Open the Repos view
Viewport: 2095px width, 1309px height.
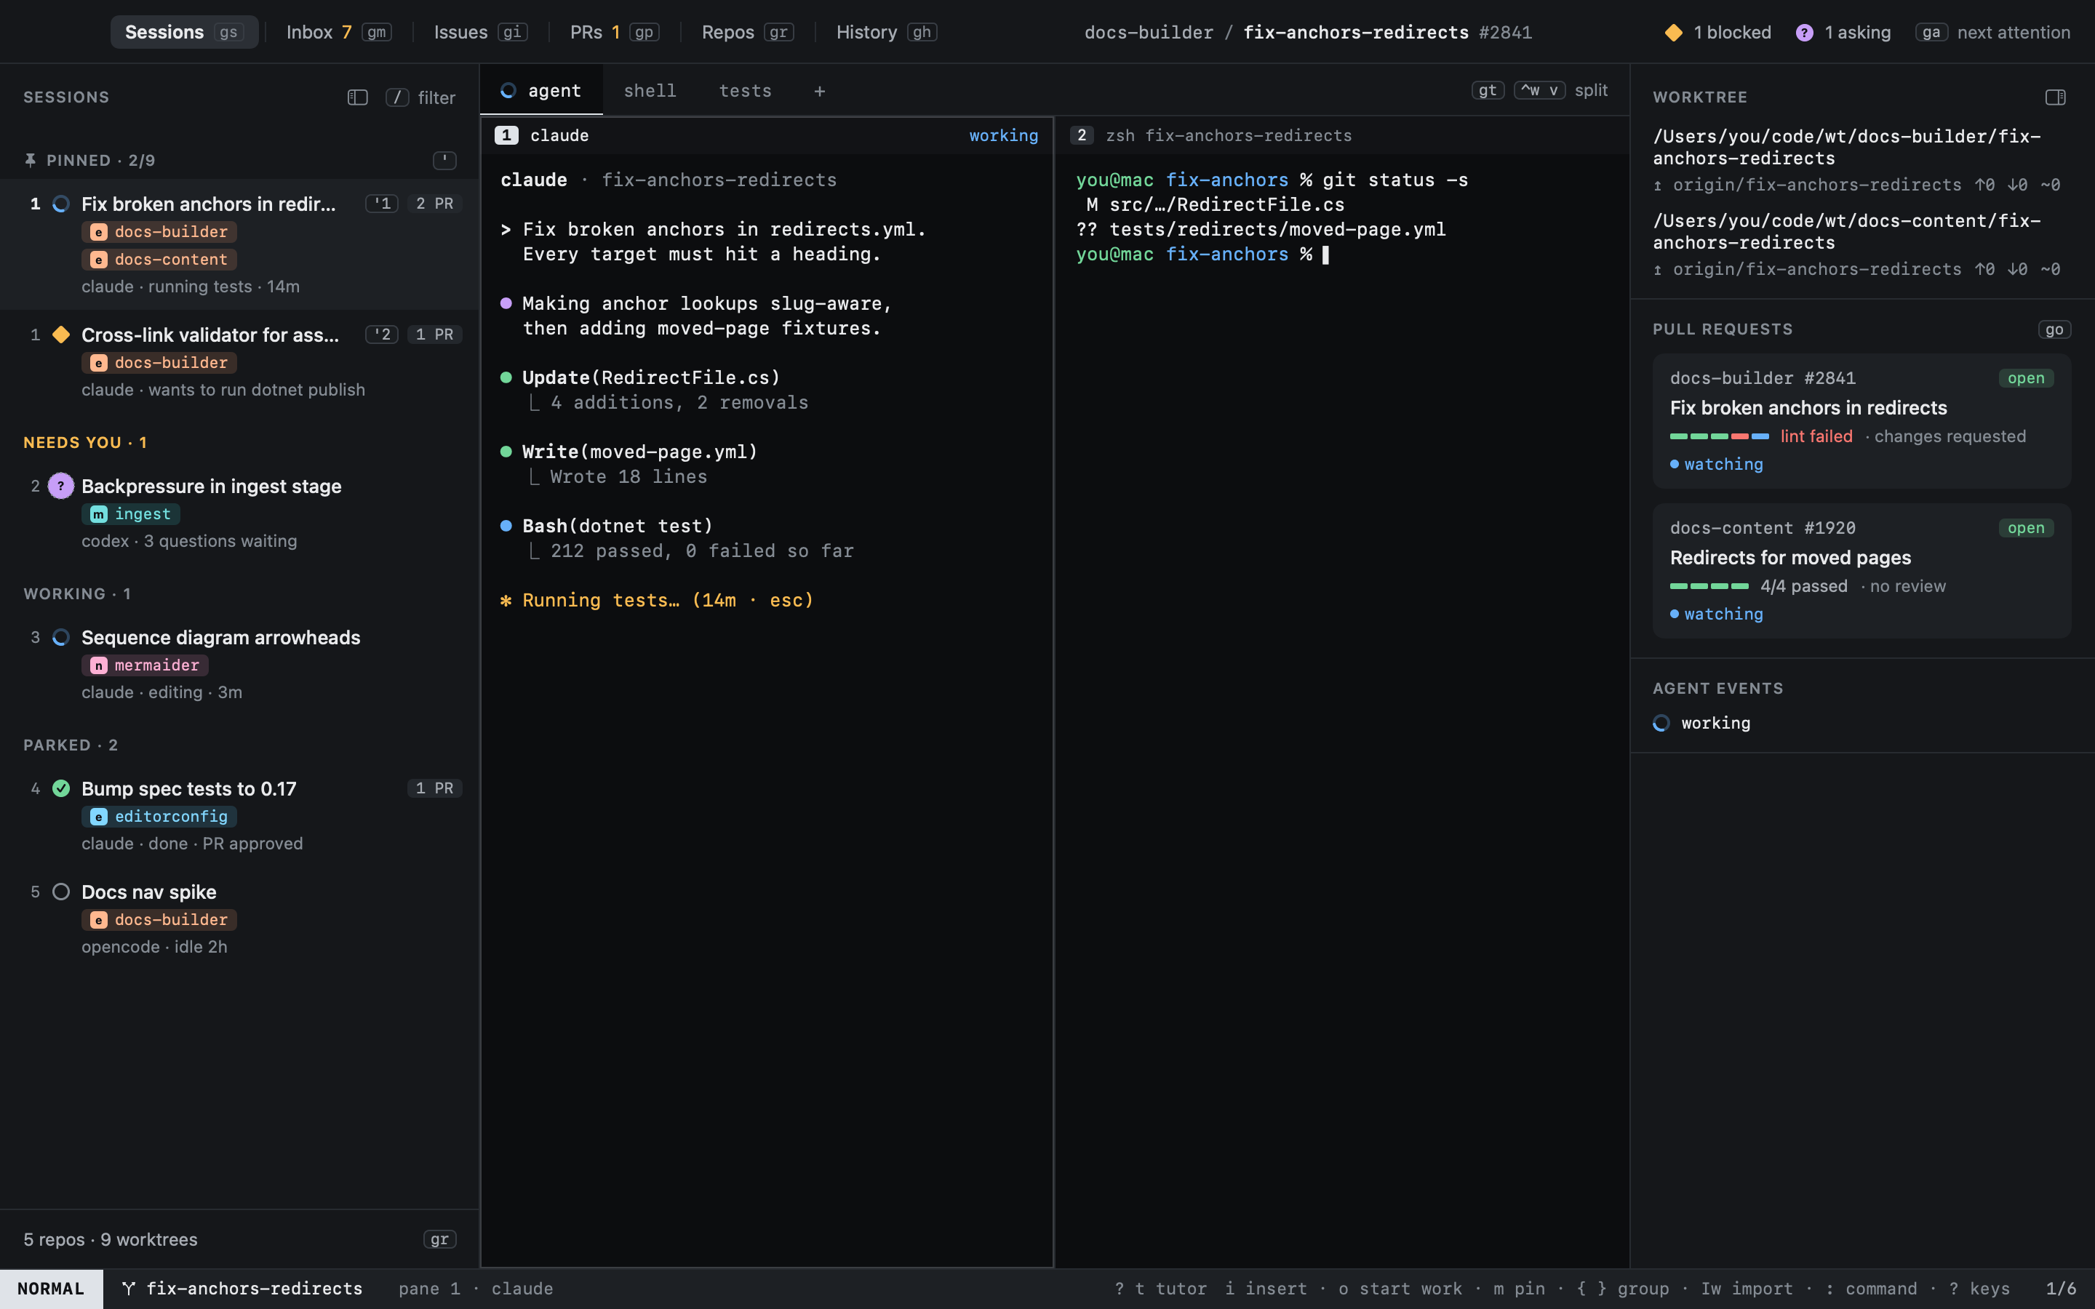(x=746, y=32)
